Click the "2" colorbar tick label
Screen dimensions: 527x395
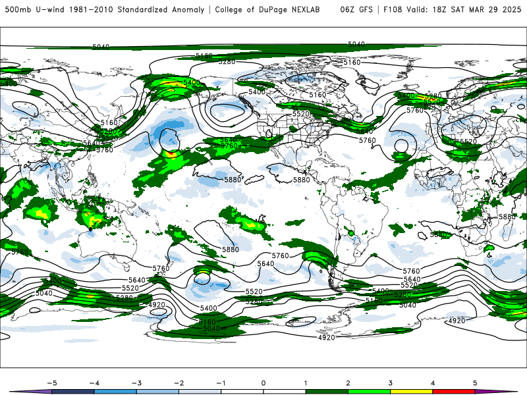click(348, 383)
